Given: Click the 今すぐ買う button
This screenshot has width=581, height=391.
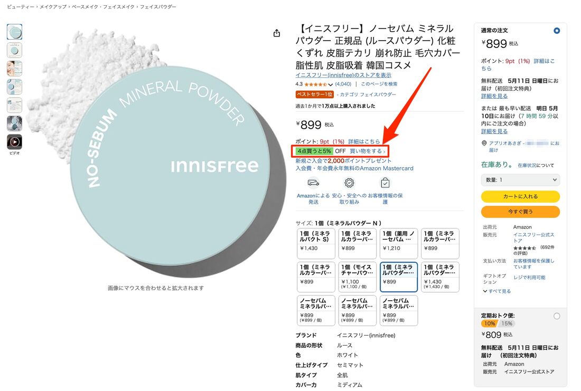Looking at the screenshot, I should (x=520, y=212).
